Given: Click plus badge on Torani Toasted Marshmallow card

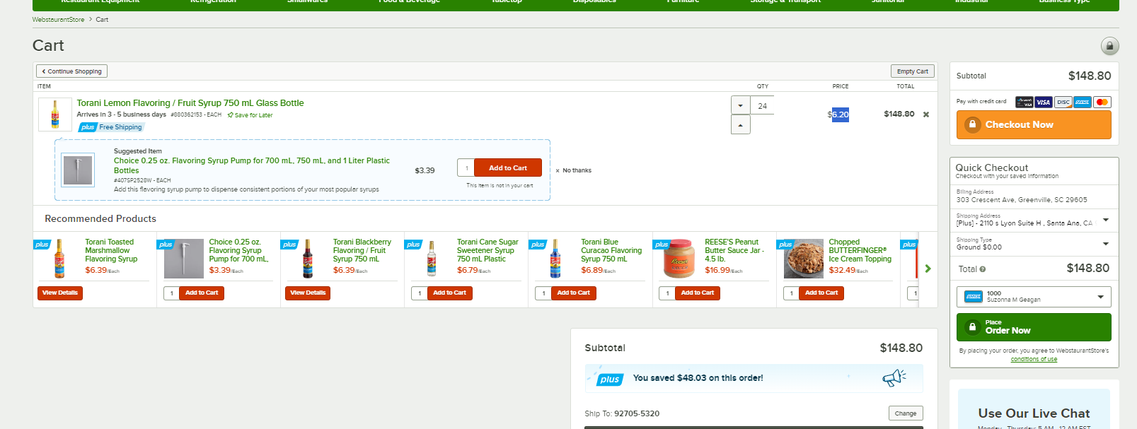Looking at the screenshot, I should coord(42,245).
